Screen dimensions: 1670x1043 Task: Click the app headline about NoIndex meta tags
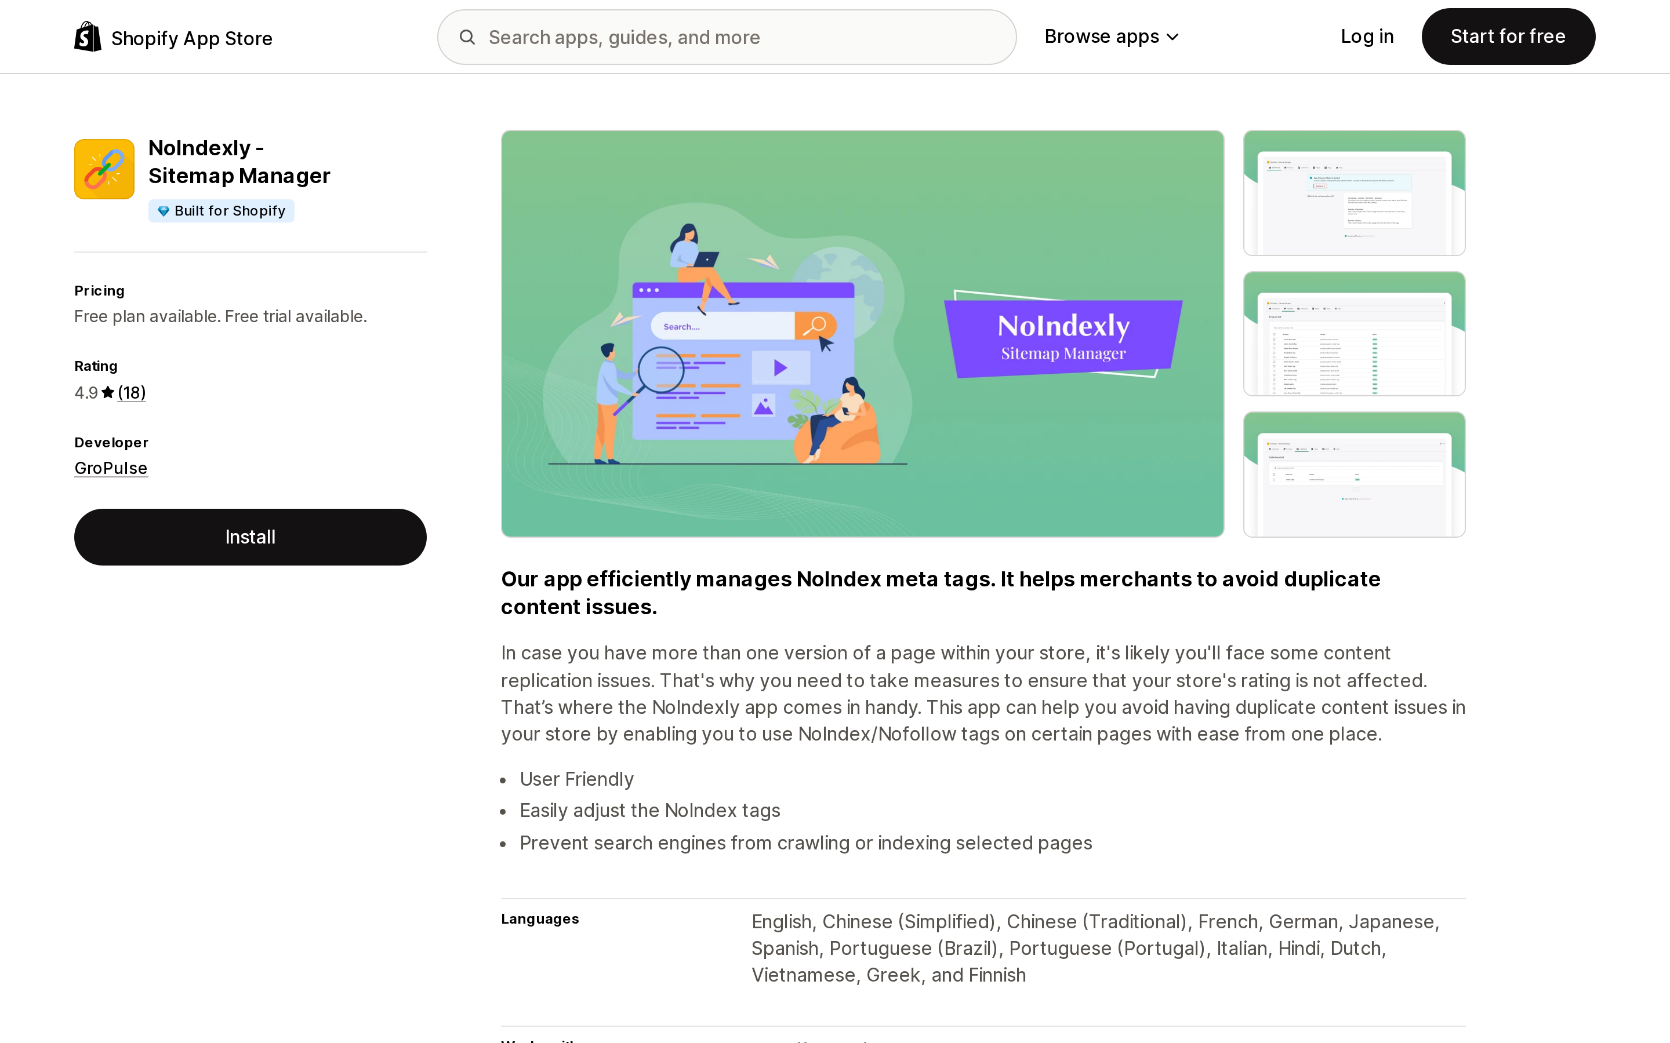pos(940,593)
